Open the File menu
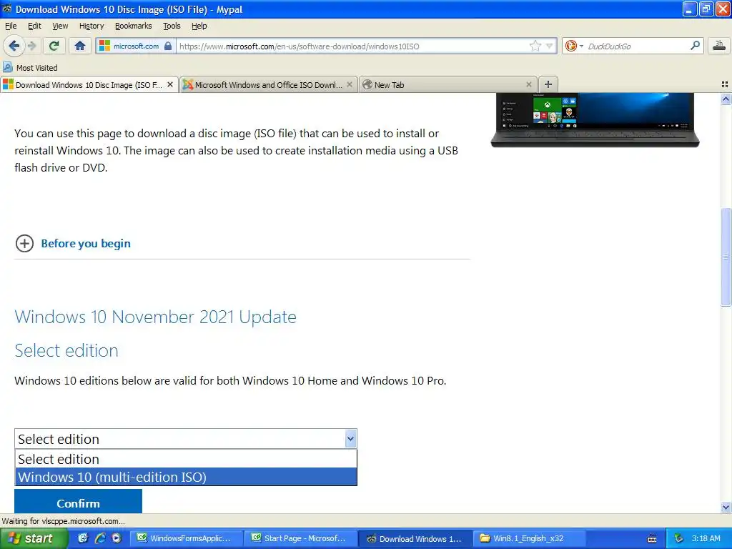The height and width of the screenshot is (549, 732). pyautogui.click(x=11, y=26)
